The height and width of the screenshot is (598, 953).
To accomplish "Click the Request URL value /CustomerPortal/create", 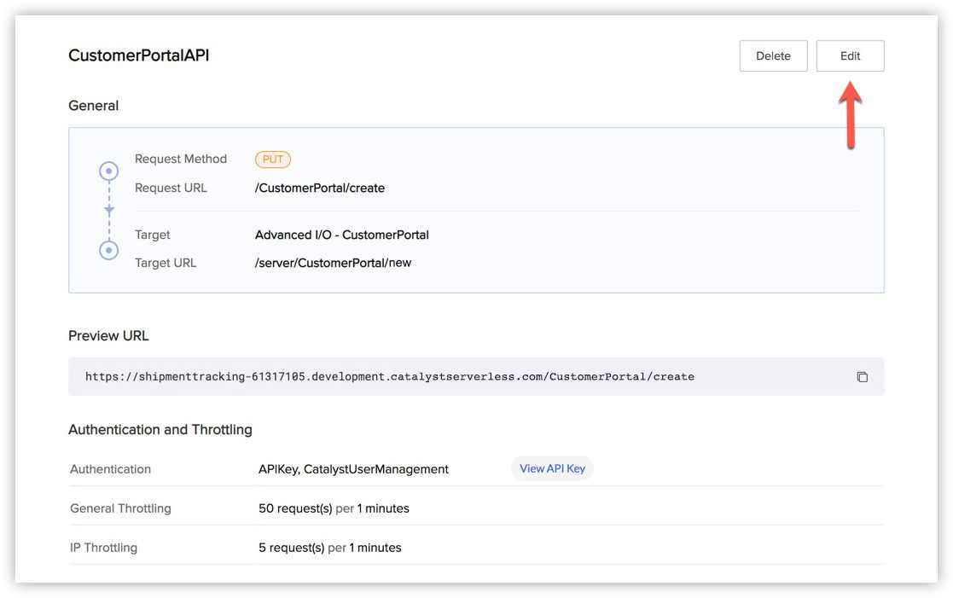I will 319,188.
